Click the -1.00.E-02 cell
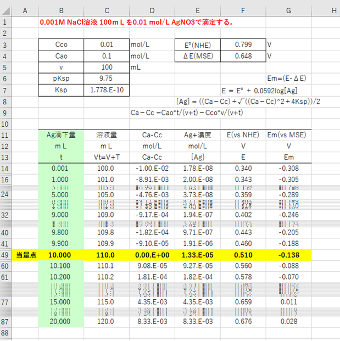Viewport: 340px width, 341px height. pos(152,169)
